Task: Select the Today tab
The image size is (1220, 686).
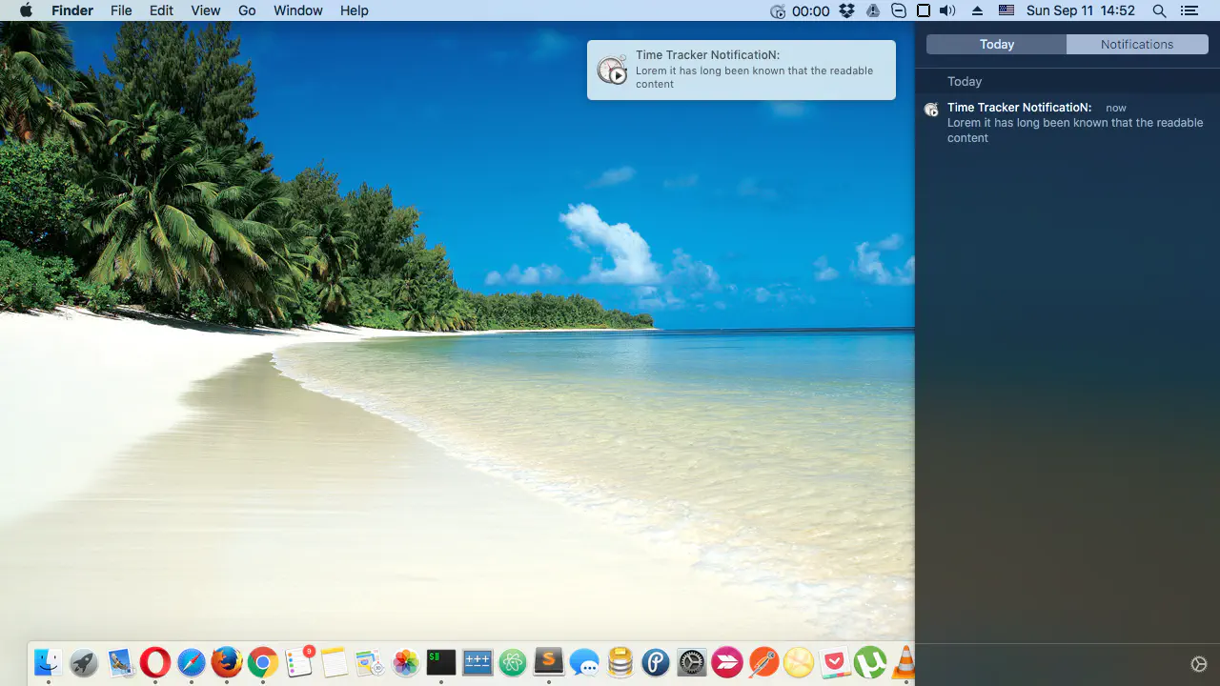Action: click(x=996, y=45)
